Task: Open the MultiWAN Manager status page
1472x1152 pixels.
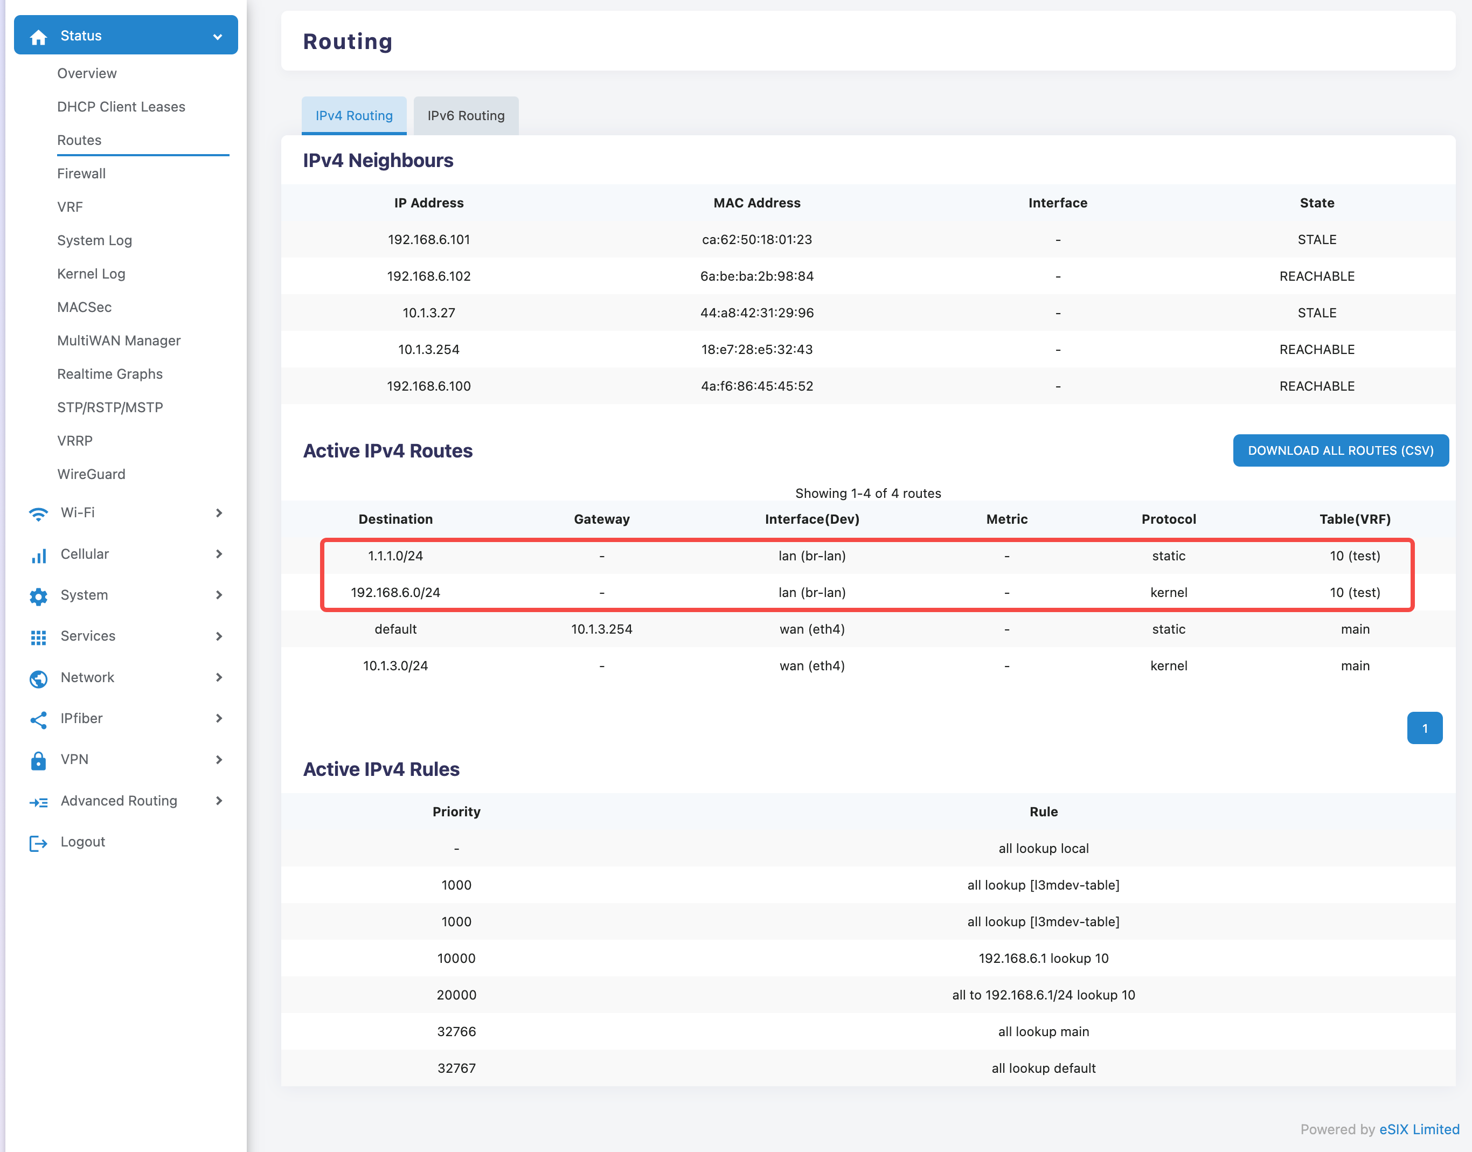Action: (x=119, y=341)
